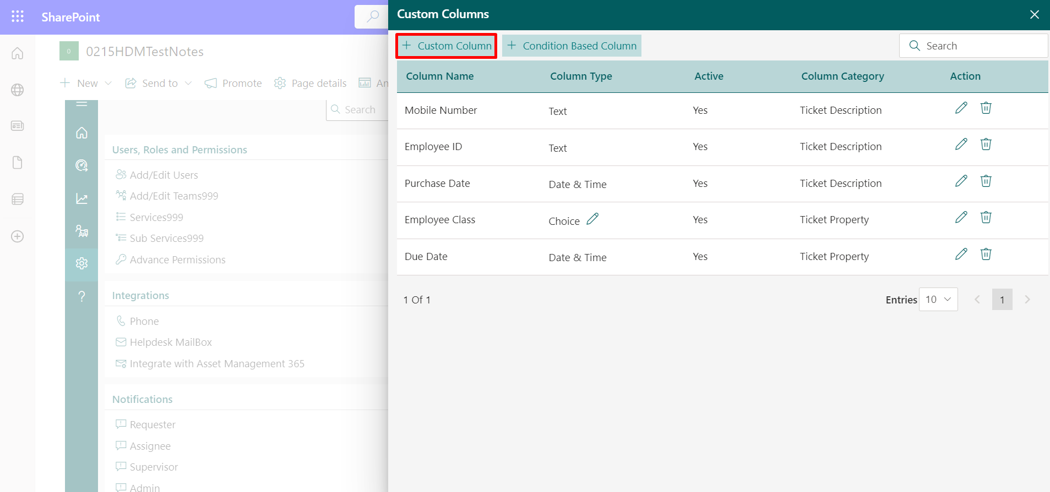
Task: Open the reports chart icon in teal sidebar
Action: point(81,198)
